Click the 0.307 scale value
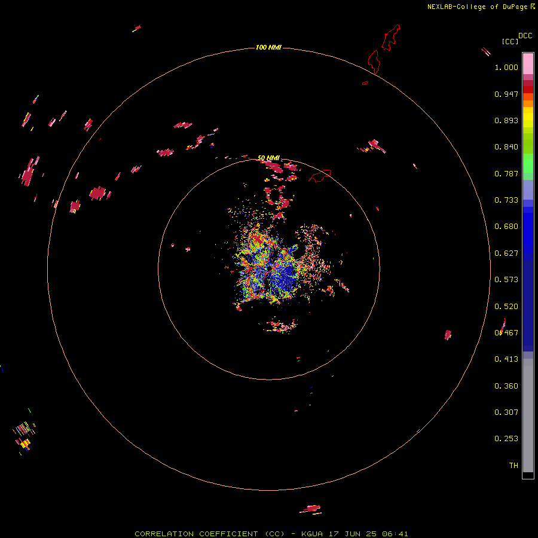 pyautogui.click(x=506, y=412)
